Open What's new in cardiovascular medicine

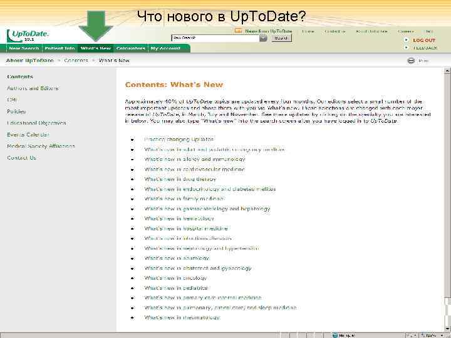pos(194,169)
